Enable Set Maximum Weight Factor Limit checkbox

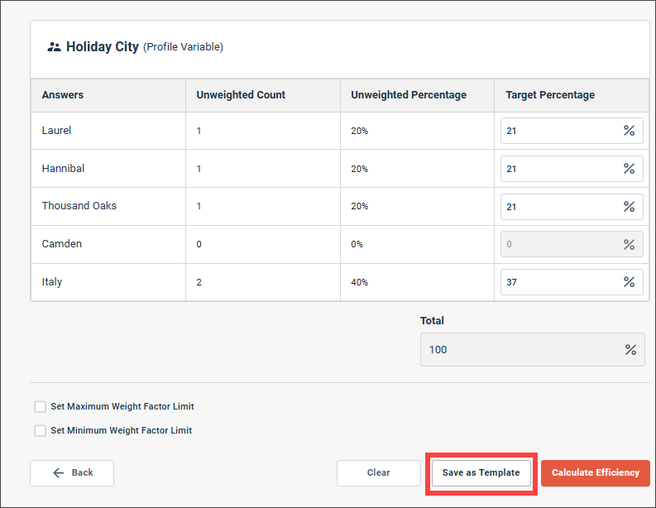click(x=41, y=406)
